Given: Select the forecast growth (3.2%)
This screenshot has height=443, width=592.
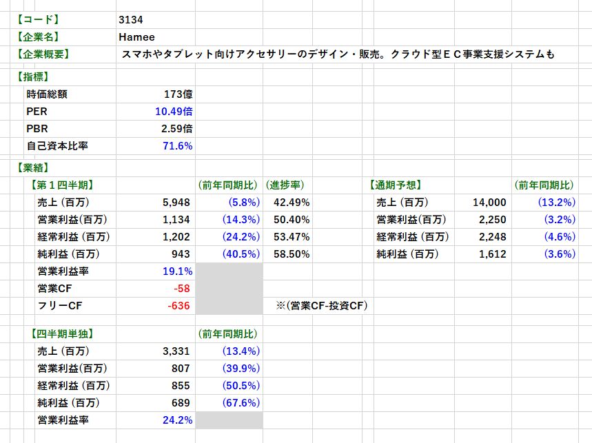Looking at the screenshot, I should [560, 220].
